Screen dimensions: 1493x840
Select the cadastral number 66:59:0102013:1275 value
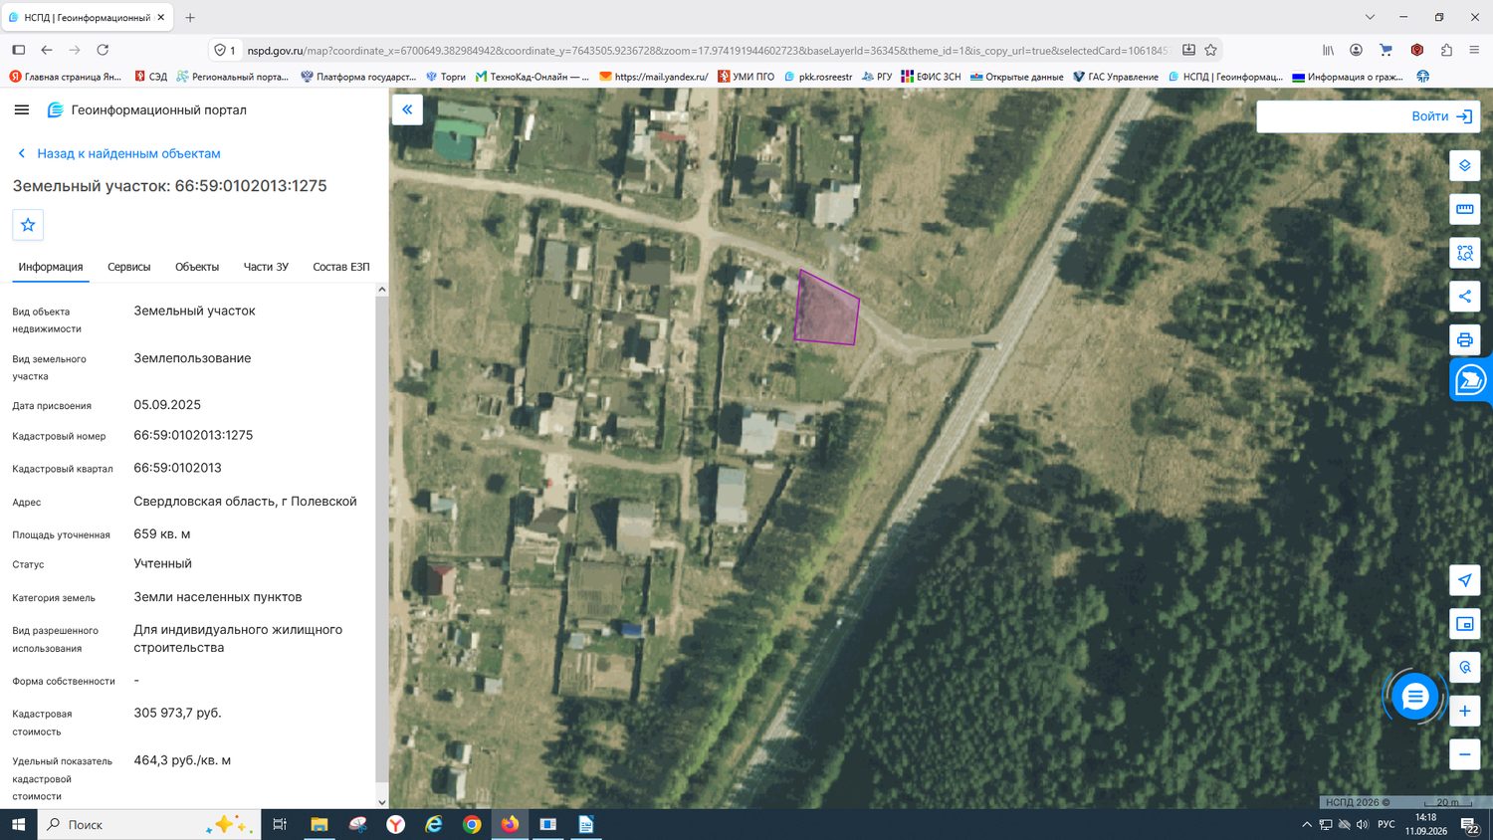193,435
